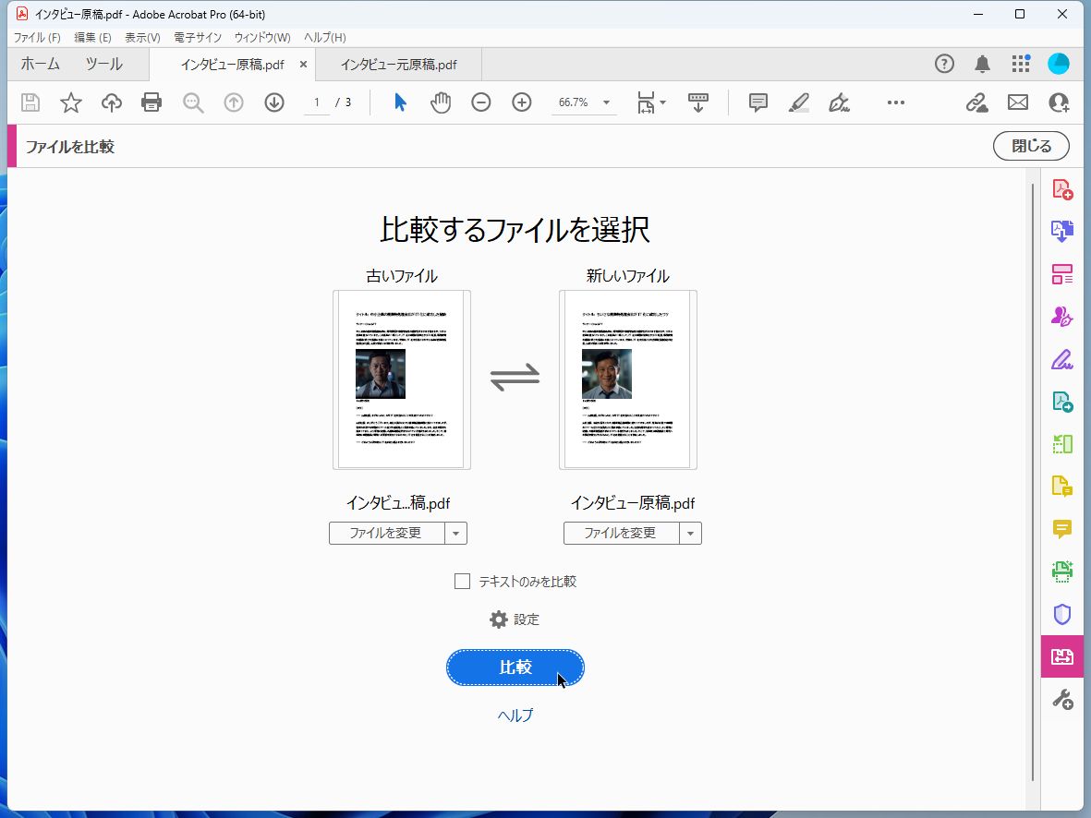Open the zoom percentage dropdown

(x=605, y=102)
